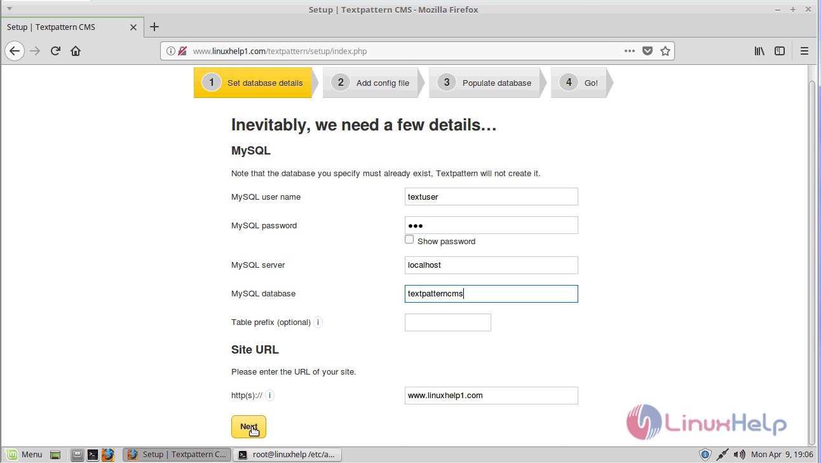The height and width of the screenshot is (463, 821).
Task: Go back to the previous page
Action: [15, 51]
